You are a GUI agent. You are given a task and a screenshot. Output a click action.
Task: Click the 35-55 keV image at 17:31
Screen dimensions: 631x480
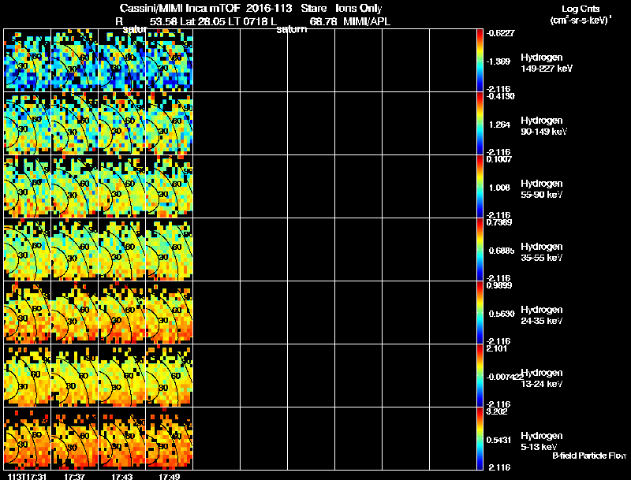click(28, 250)
